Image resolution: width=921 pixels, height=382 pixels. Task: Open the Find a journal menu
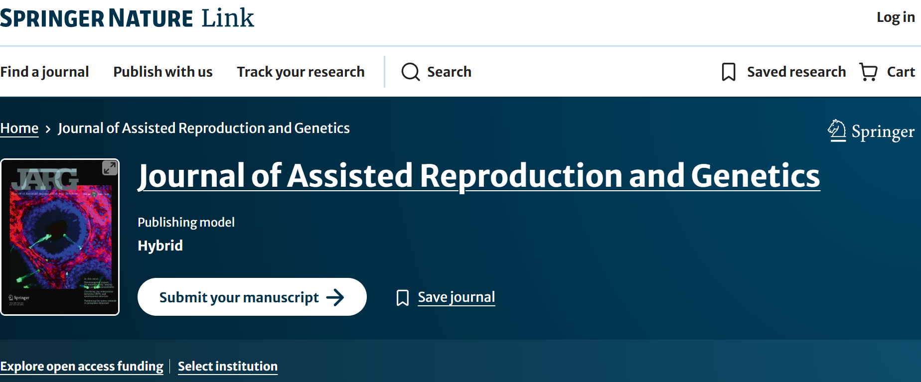click(x=44, y=72)
